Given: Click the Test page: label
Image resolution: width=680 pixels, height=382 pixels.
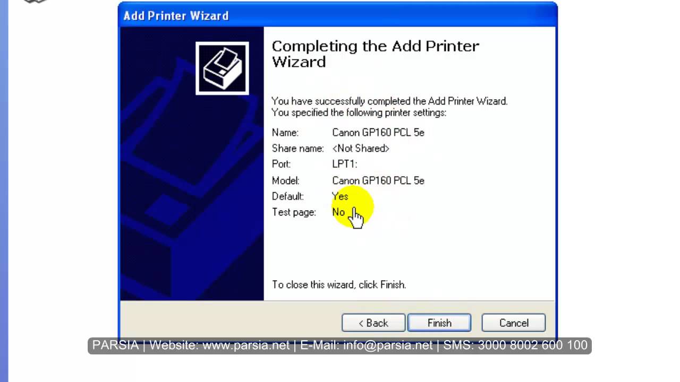Looking at the screenshot, I should click(294, 212).
